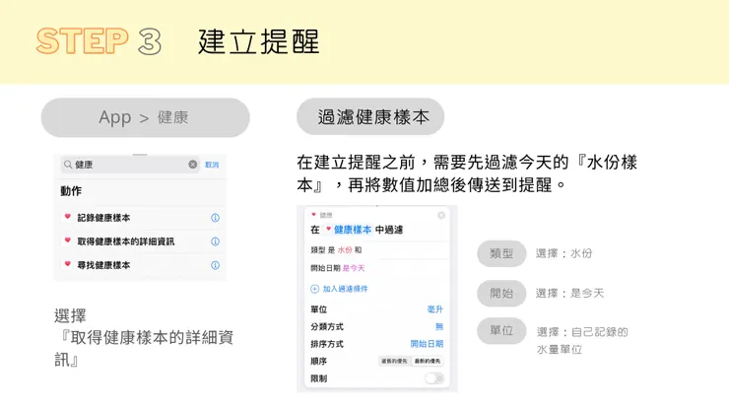Select the 記錄健康樣本 action row
The image size is (729, 410).
click(140, 218)
